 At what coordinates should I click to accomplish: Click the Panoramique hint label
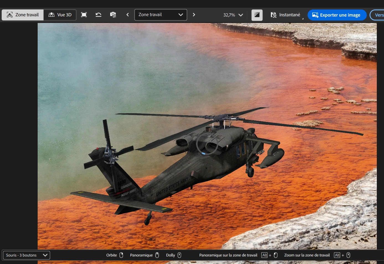click(x=141, y=255)
